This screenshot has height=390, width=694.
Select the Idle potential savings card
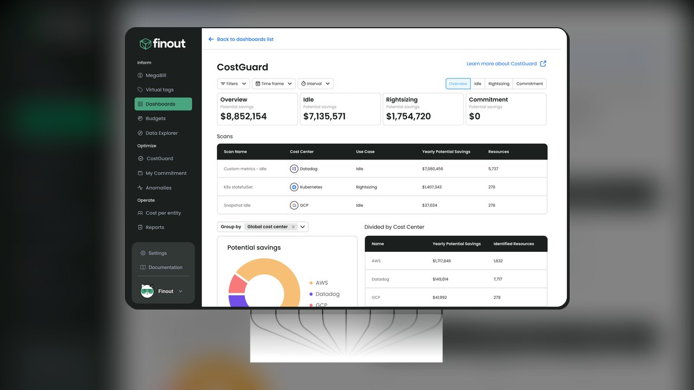pos(340,109)
